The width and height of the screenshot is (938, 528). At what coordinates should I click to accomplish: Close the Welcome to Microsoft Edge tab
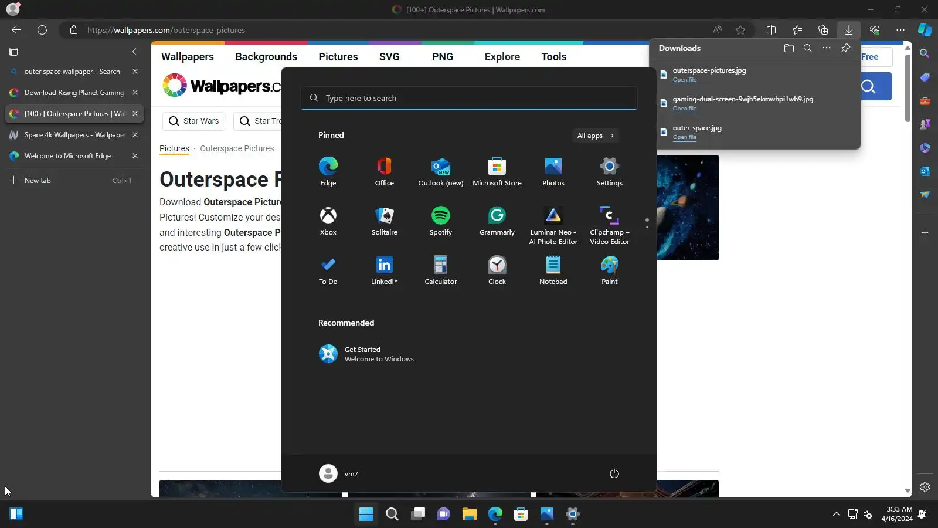135,156
